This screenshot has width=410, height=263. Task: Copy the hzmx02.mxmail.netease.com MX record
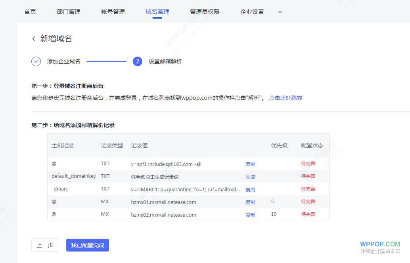click(250, 215)
